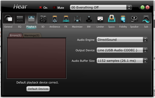Open the 3D speakers icon
Screen dimensions: 155x98
[x=43, y=19]
